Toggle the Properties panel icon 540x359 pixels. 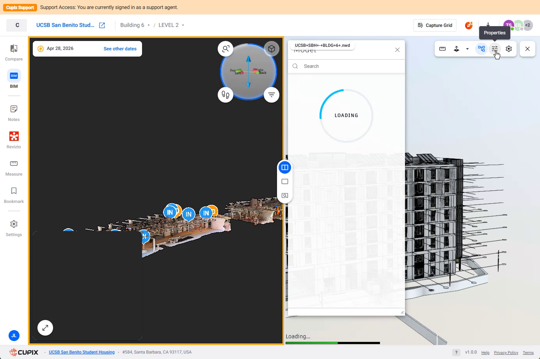[x=495, y=49]
